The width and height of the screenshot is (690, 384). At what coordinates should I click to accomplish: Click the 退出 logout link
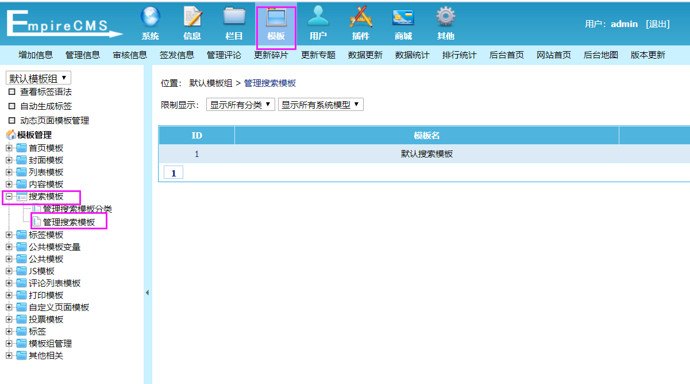tap(658, 24)
